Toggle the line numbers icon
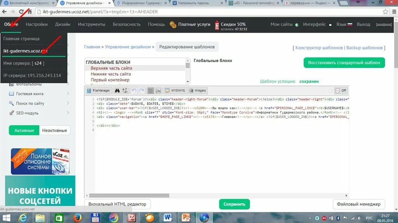 pos(150,91)
